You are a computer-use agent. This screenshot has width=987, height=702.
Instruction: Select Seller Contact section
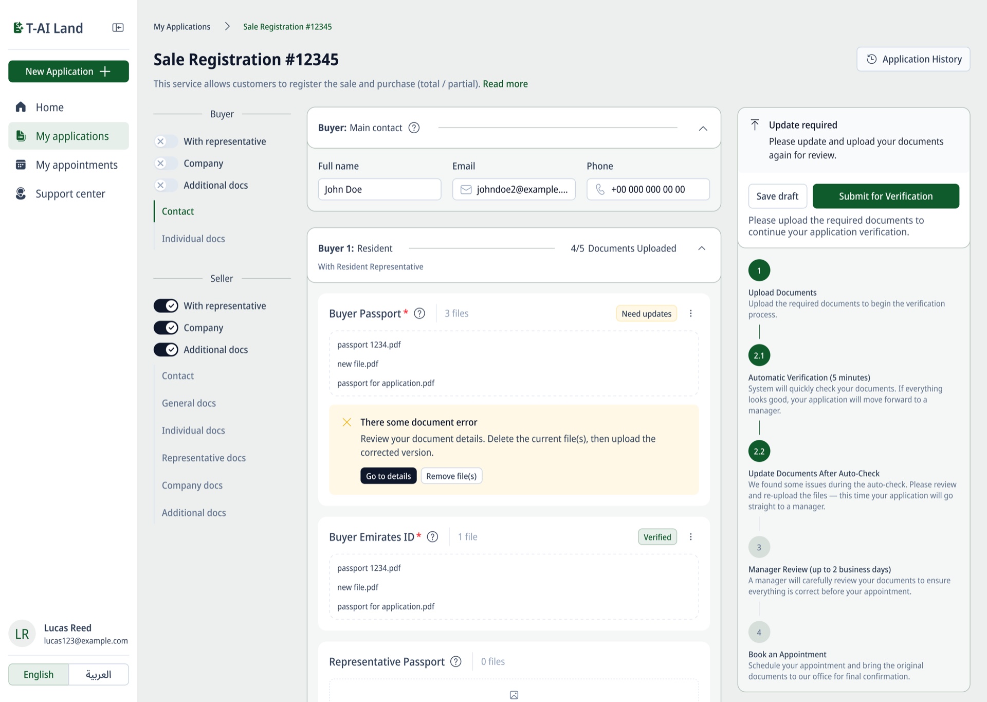[178, 376]
